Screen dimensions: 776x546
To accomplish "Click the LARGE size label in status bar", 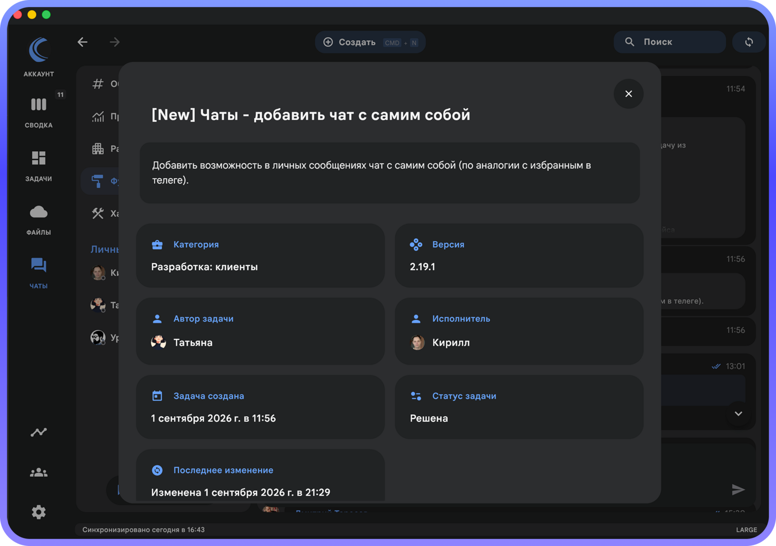I will coord(746,530).
